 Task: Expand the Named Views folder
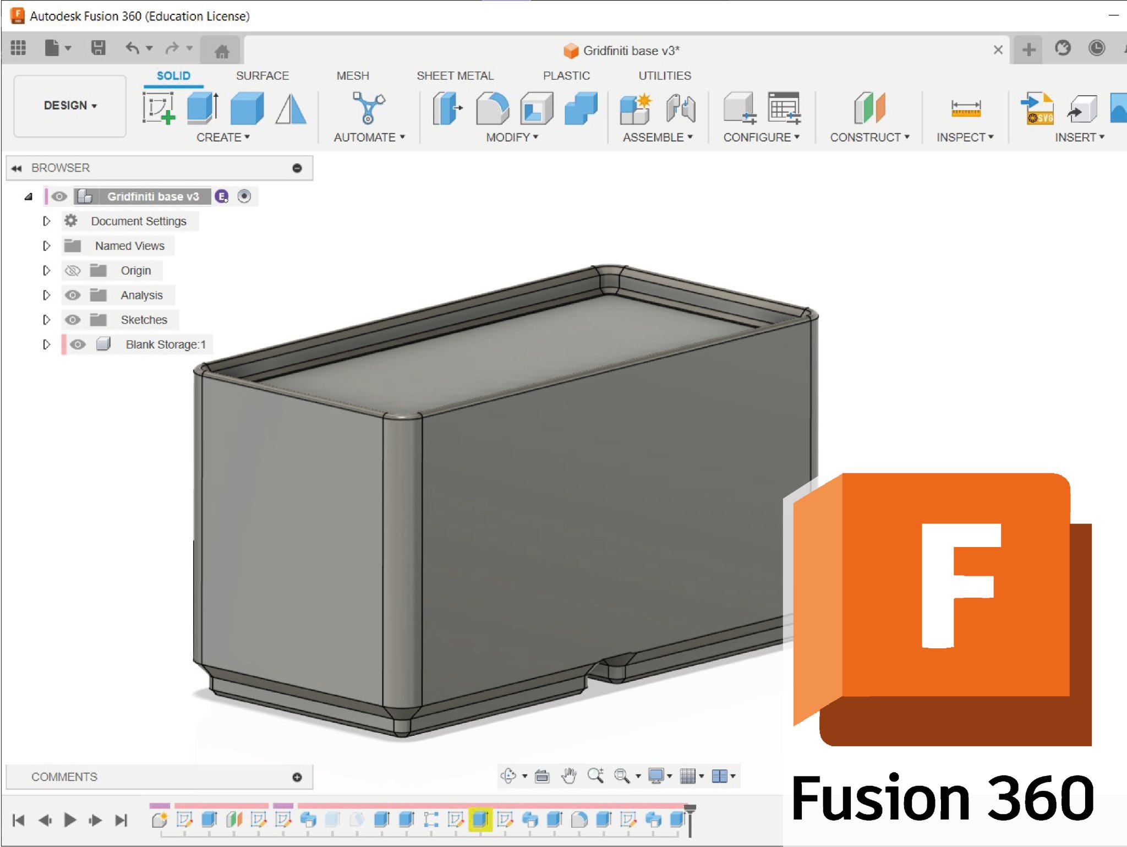[x=47, y=245]
